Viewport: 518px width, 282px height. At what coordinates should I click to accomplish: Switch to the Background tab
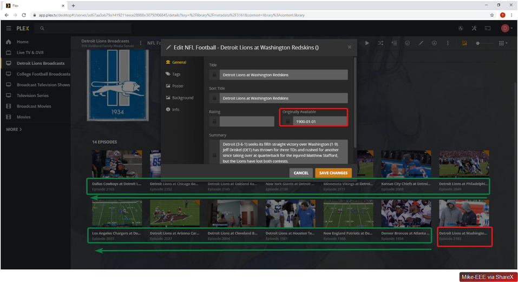coord(182,98)
